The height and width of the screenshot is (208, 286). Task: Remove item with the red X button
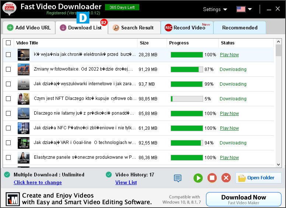pyautogui.click(x=226, y=178)
